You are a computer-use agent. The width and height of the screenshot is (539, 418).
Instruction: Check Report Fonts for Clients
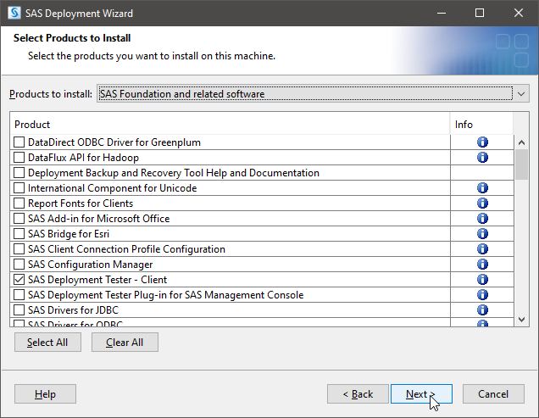coord(19,203)
